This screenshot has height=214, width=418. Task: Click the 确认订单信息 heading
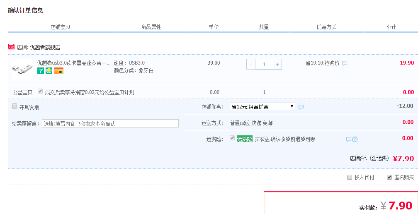pyautogui.click(x=26, y=11)
